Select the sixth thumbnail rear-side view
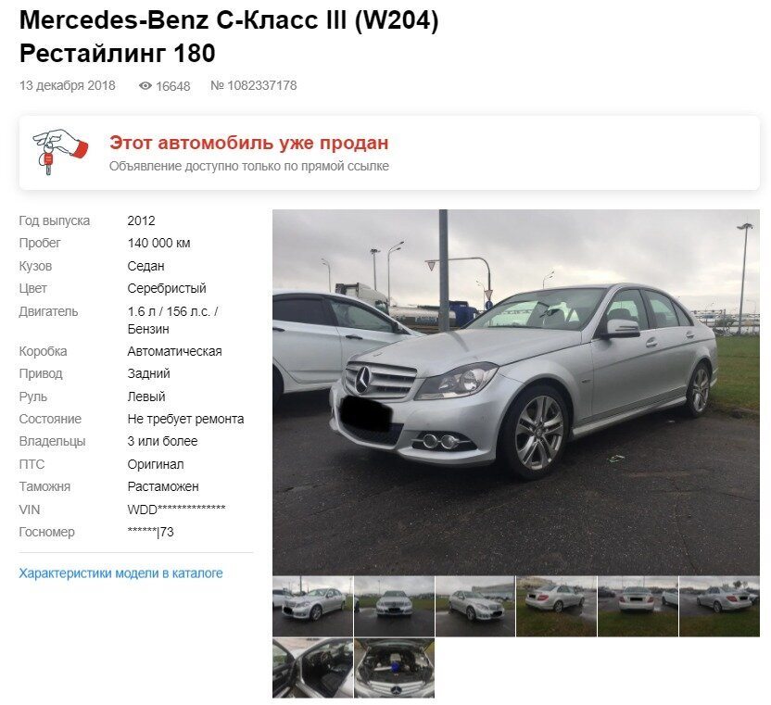 (x=719, y=607)
